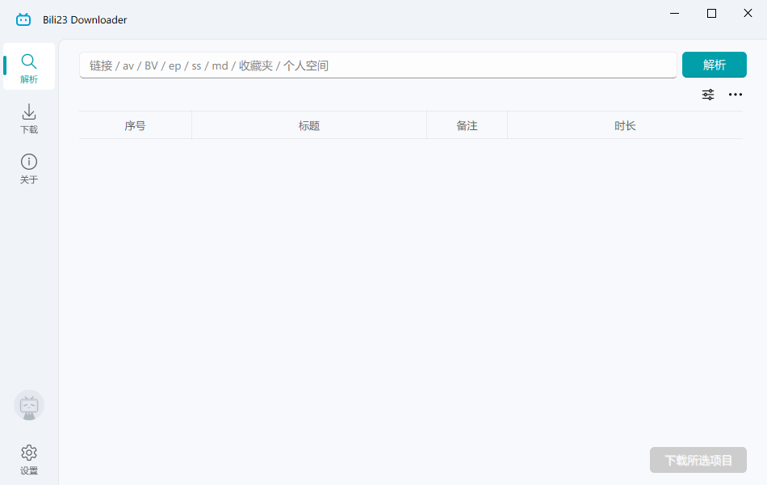The height and width of the screenshot is (485, 767).
Task: Click the 序号 column header
Action: click(135, 125)
